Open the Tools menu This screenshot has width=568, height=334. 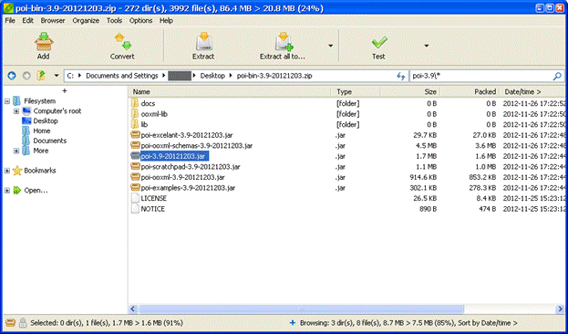115,21
